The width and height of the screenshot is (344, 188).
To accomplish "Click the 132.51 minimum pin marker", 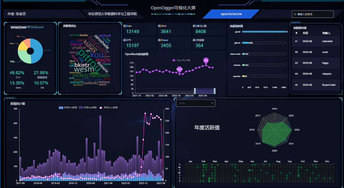I will point(179,69).
